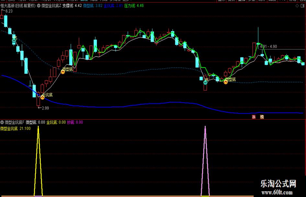Click the 支撑线: 4.42 value
The height and width of the screenshot is (197, 306).
72,5
